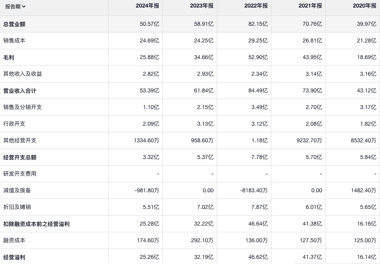This screenshot has width=380, height=264.
Task: Click the 销售成本 row label
Action: click(x=14, y=41)
